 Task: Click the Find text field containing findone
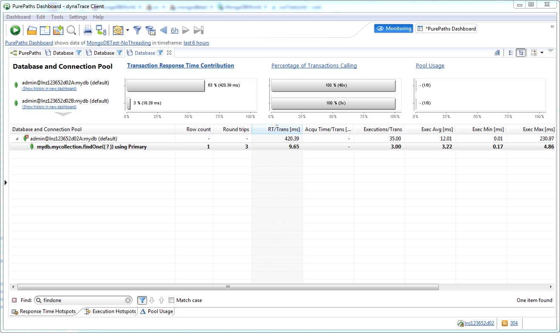click(83, 300)
